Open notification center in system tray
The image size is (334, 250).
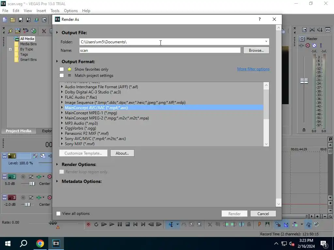tap(324, 243)
